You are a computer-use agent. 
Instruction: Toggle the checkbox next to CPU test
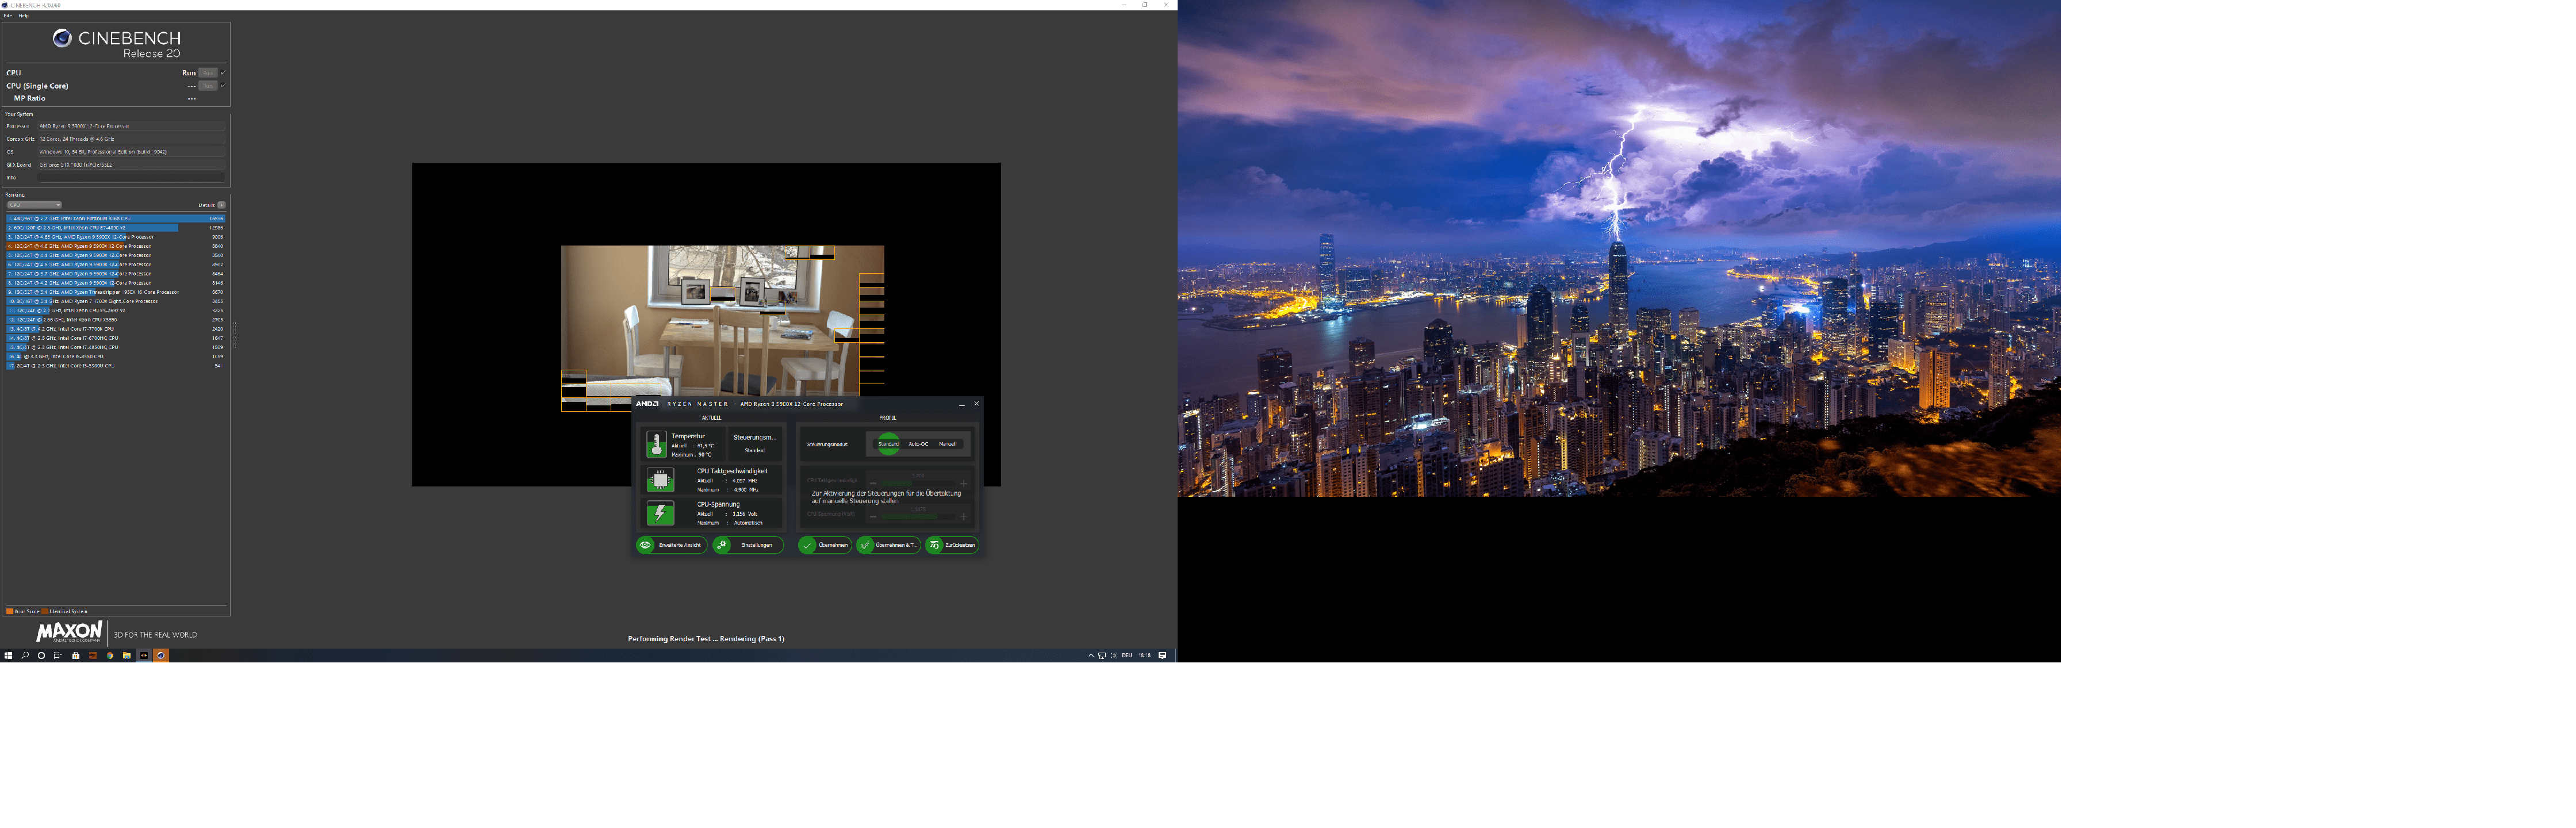(222, 73)
